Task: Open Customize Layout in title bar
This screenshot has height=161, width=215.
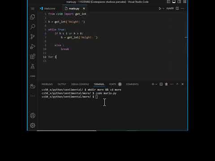Action: (x=185, y=2)
